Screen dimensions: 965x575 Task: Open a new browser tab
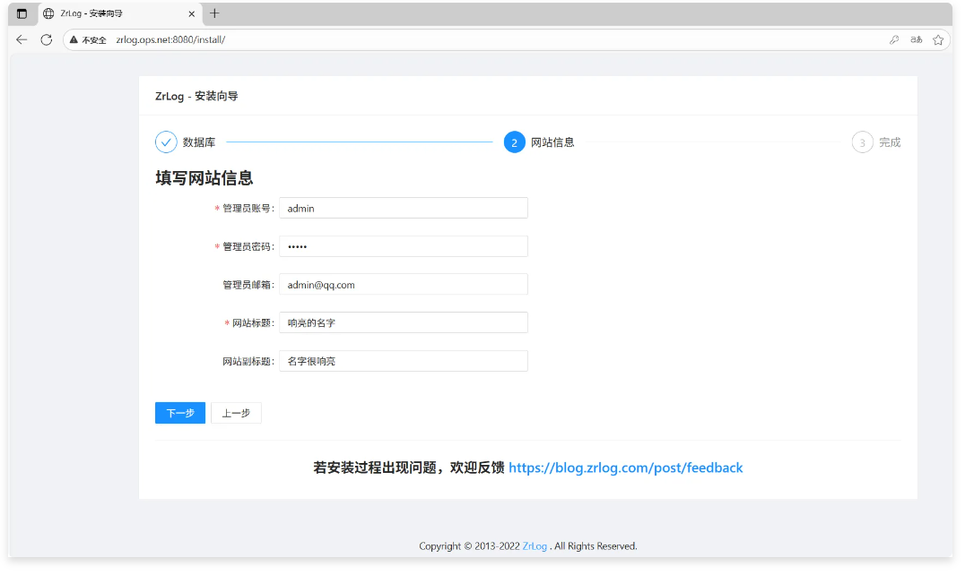[214, 13]
